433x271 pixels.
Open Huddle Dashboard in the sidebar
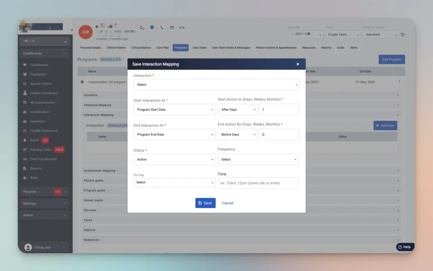pos(44,131)
